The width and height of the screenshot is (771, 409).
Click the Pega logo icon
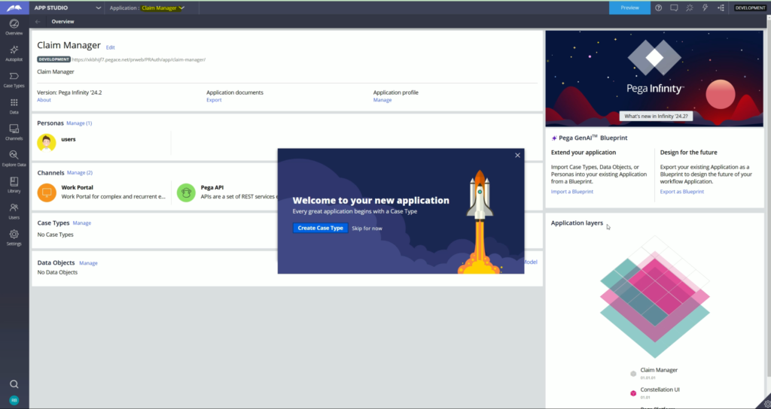click(x=14, y=8)
